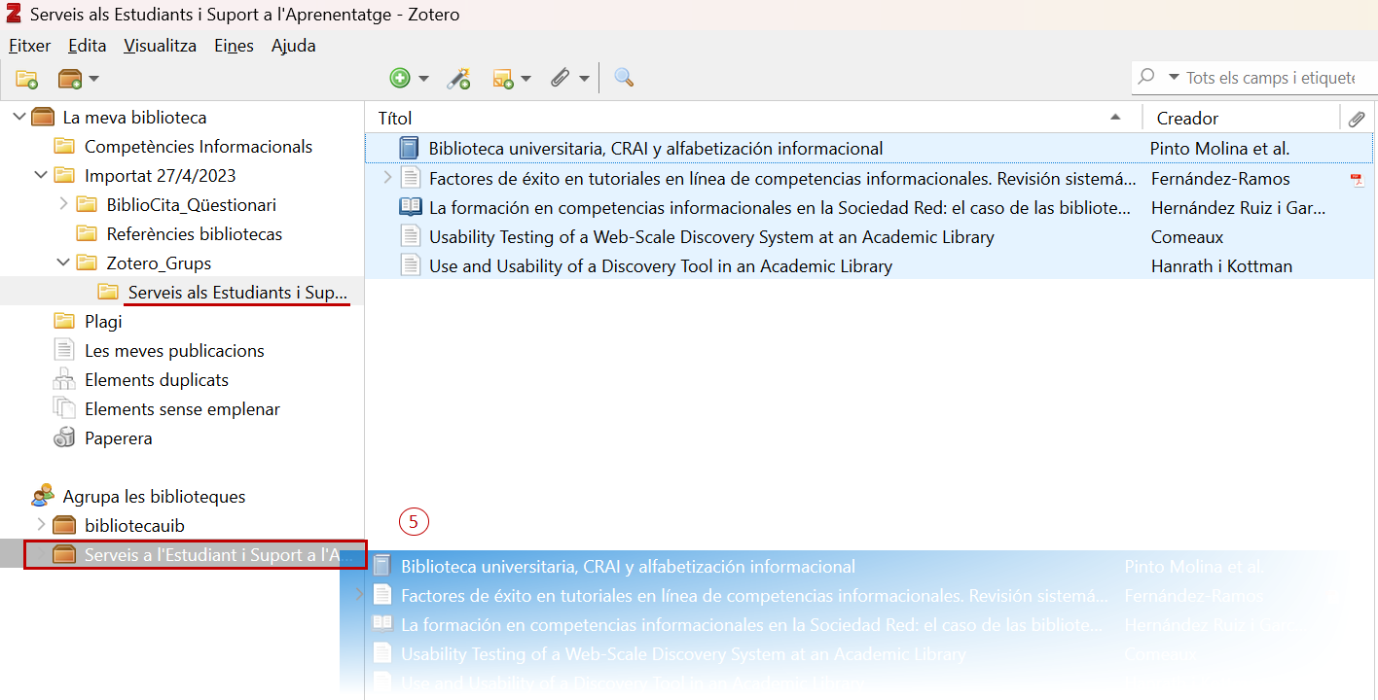Click the attachment paperclip column header
This screenshot has width=1378, height=700.
pos(1357,119)
